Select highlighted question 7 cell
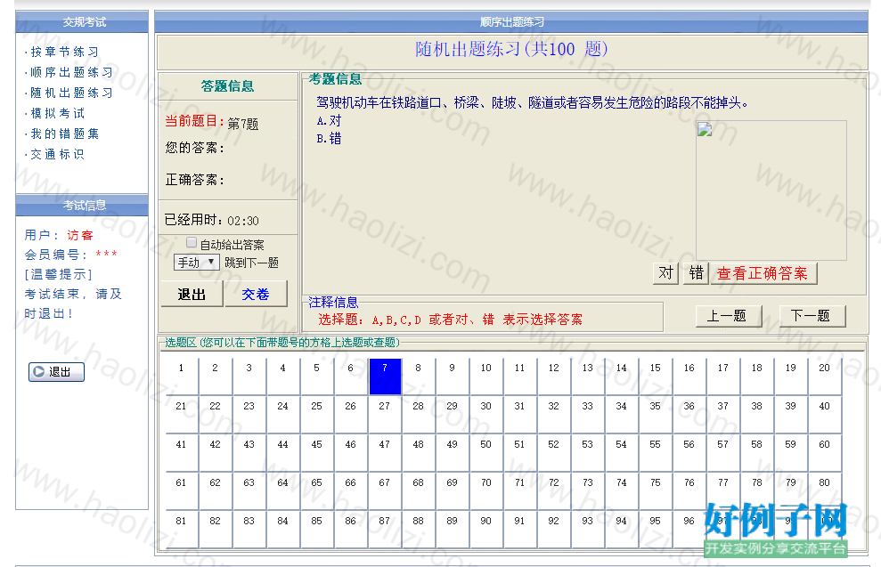Screen dimensions: 881x567 tap(385, 377)
